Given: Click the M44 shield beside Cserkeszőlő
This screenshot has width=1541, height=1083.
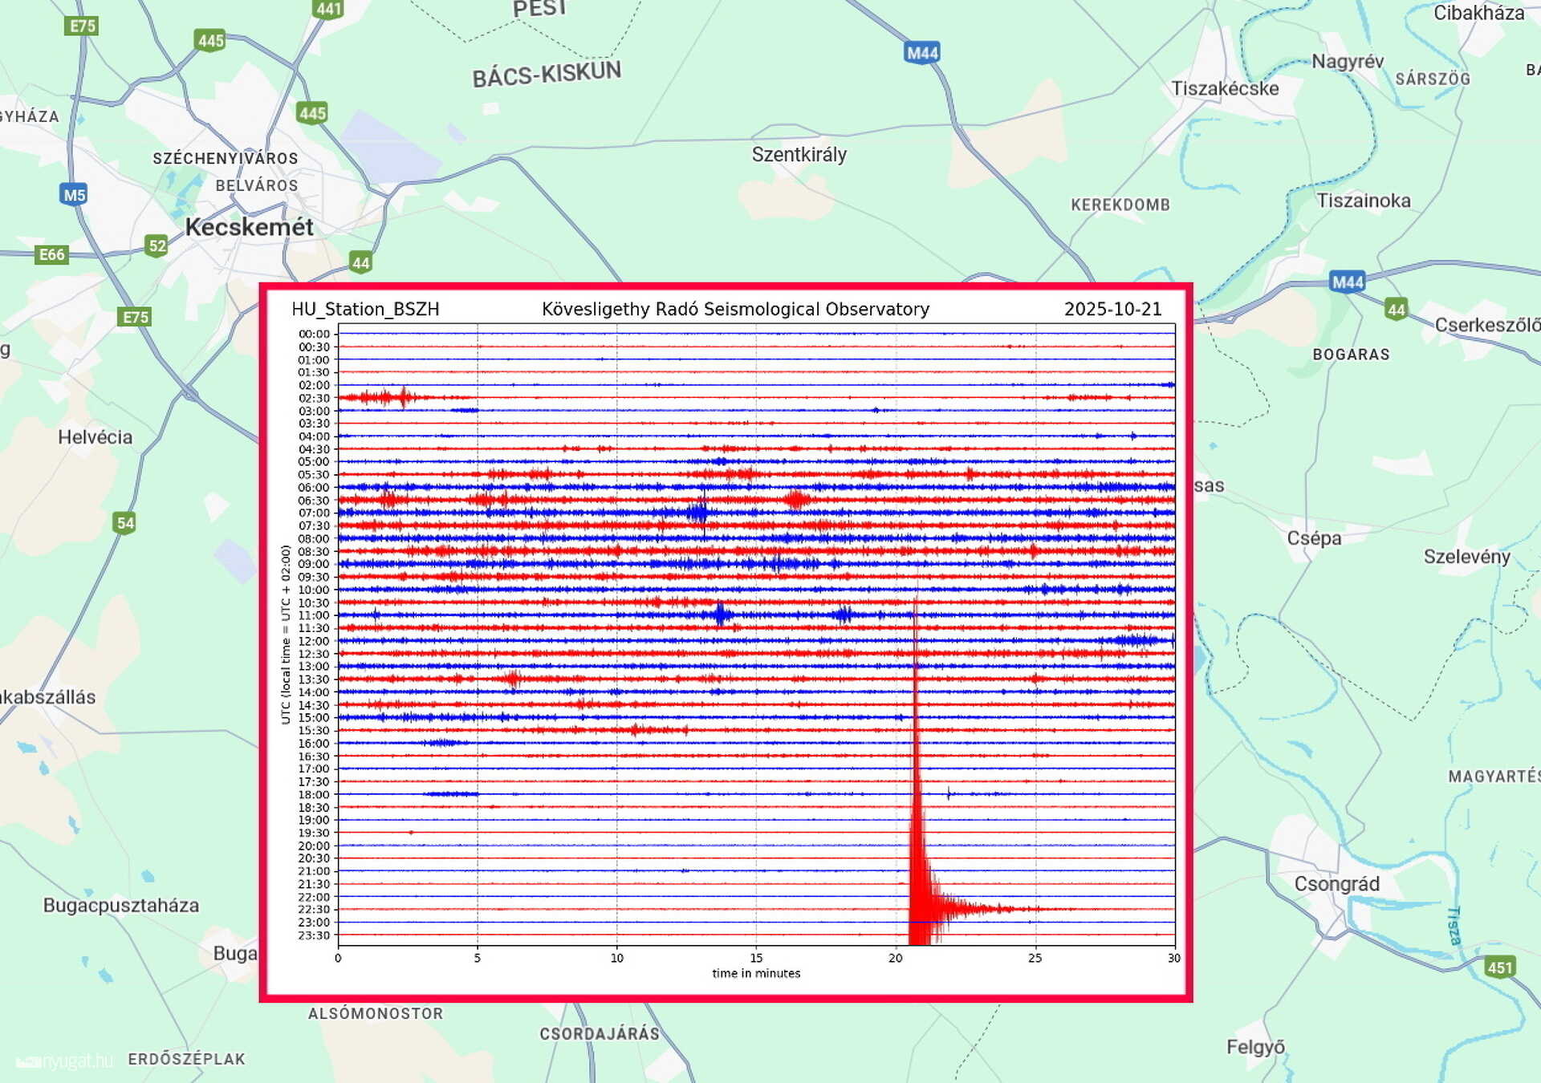Looking at the screenshot, I should 1348,282.
